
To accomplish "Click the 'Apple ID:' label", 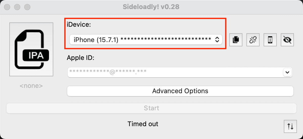I will click(80, 58).
